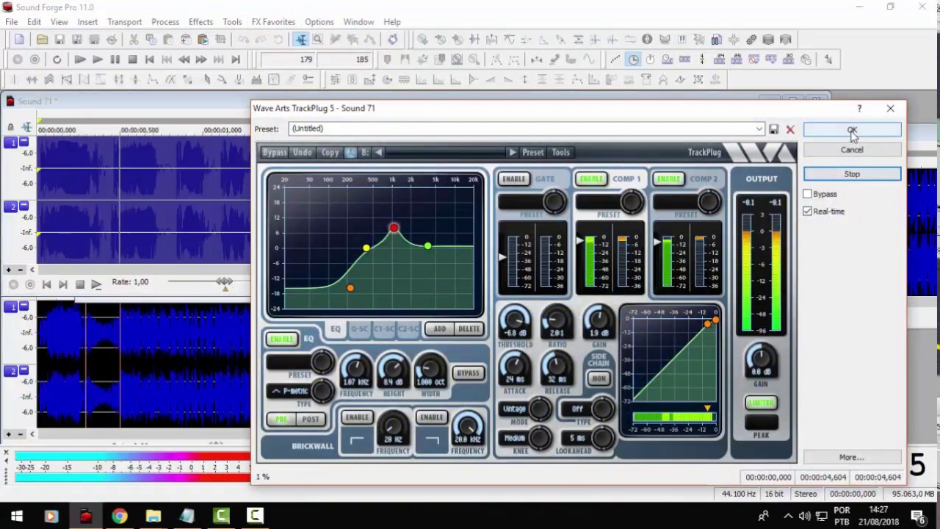Click the low-cut brickwall filter shape icon
The width and height of the screenshot is (940, 529).
click(357, 440)
